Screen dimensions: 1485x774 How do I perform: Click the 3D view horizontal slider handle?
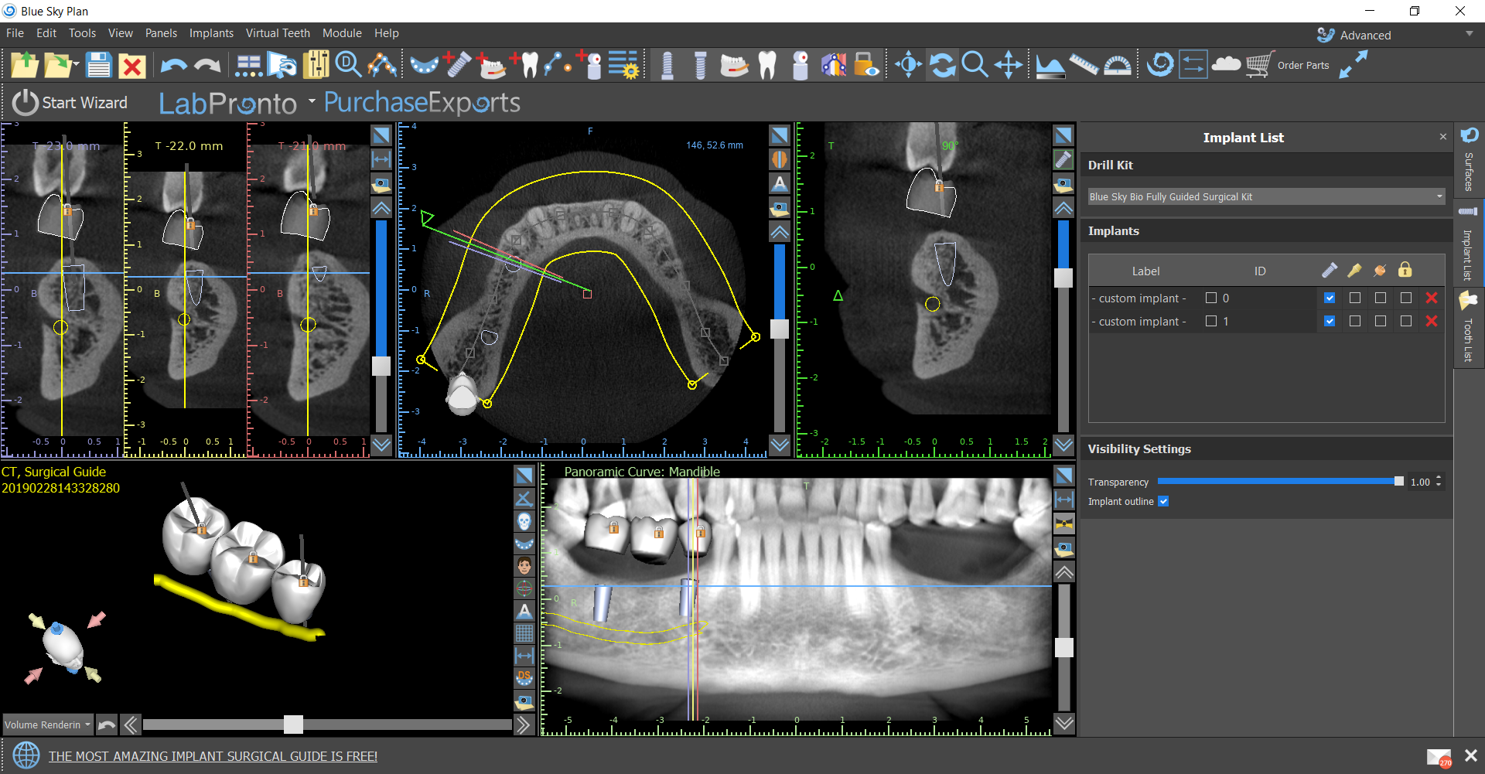coord(293,725)
